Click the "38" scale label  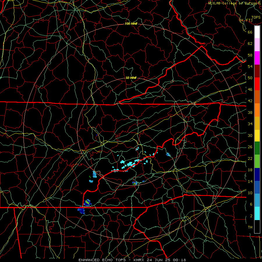tap(250, 113)
